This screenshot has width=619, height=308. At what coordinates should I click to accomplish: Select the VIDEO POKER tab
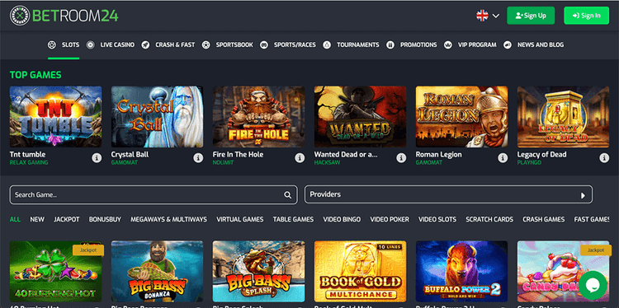pos(390,219)
